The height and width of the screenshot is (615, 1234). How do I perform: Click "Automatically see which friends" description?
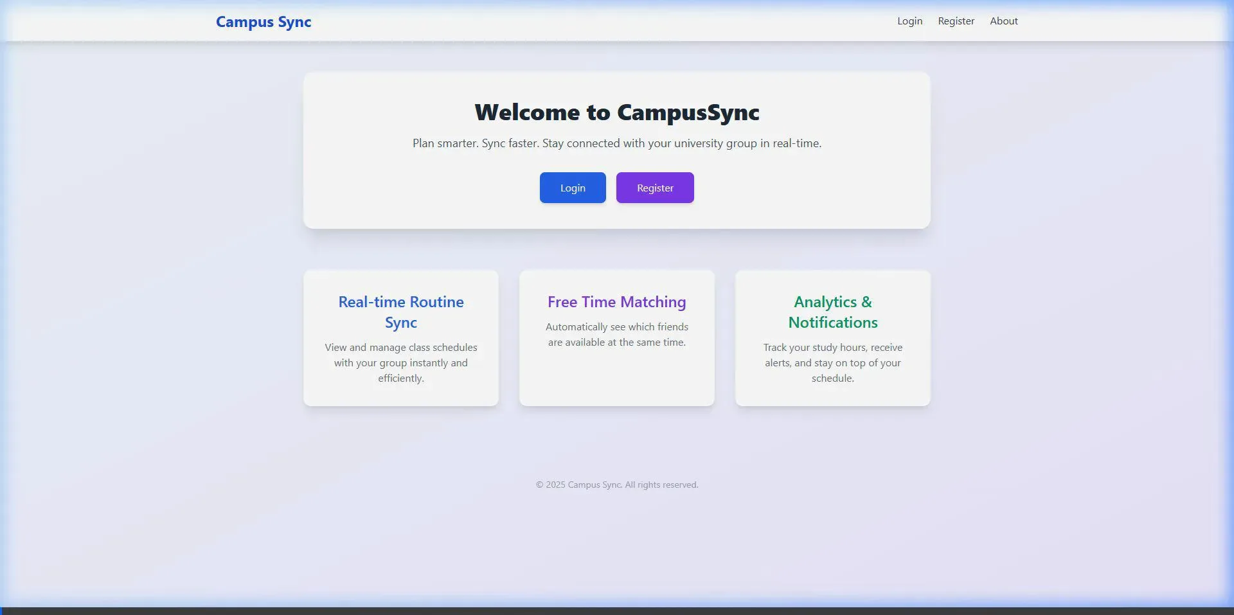pyautogui.click(x=617, y=334)
